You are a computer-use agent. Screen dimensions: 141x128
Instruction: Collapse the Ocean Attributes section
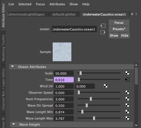point(12,66)
